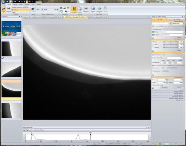
Task: Adjust the Offset slider
Action: 171,45
